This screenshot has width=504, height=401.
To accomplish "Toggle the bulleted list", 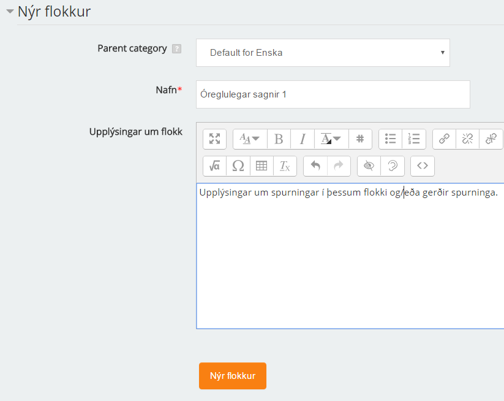I will [390, 139].
